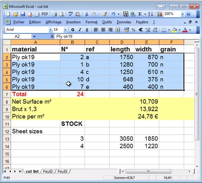The image size is (202, 183).
Task: Expand the 100% zoom dropdown
Action: pos(182,14)
